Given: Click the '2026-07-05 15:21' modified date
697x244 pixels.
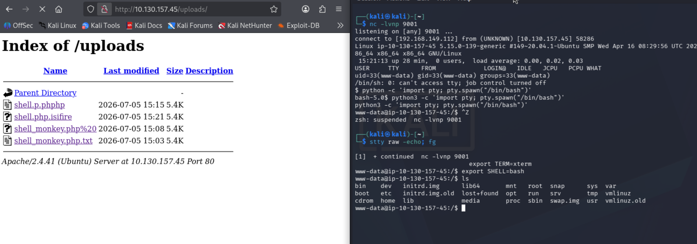Looking at the screenshot, I should 131,117.
